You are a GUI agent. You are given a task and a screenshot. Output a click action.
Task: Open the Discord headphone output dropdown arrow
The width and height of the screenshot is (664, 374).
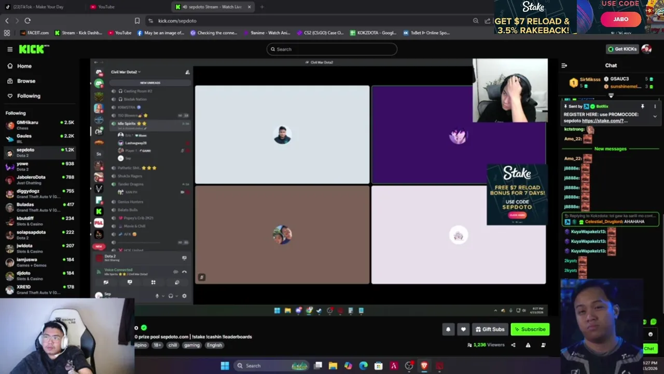(176, 296)
